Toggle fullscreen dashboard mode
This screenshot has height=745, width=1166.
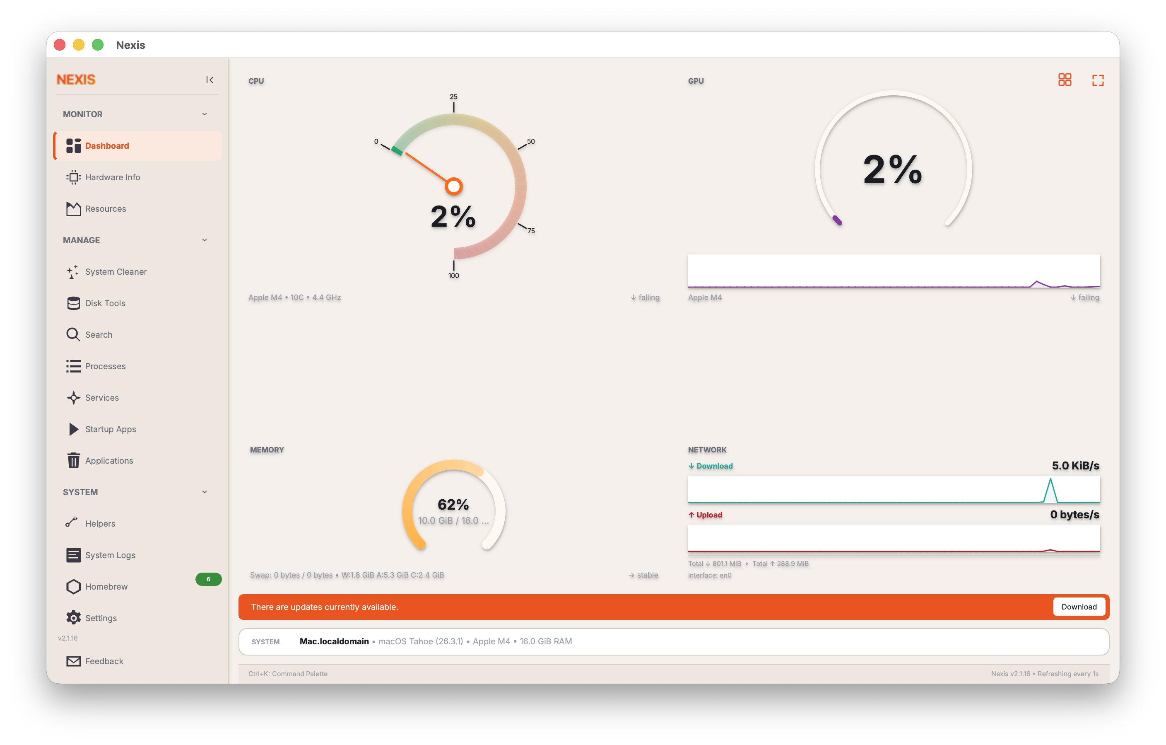pos(1098,80)
